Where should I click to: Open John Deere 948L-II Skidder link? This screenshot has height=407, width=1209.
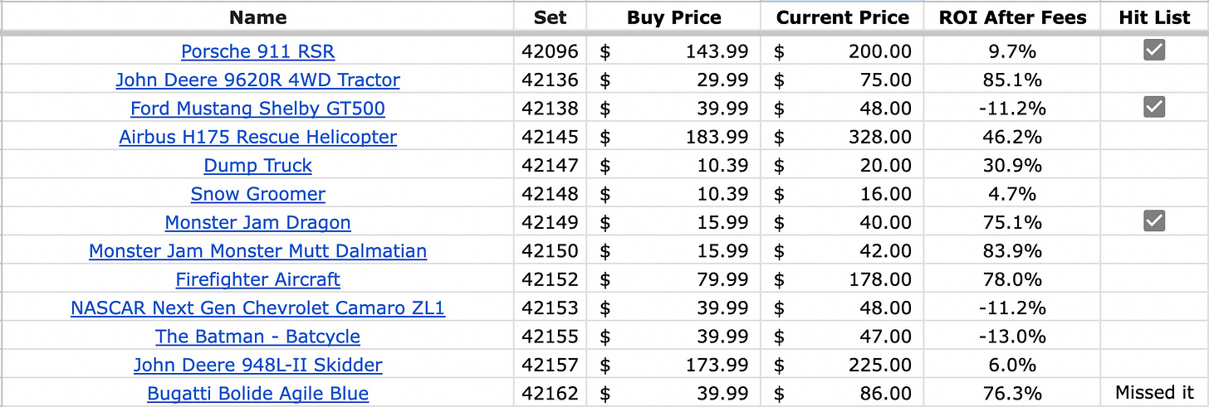258,365
